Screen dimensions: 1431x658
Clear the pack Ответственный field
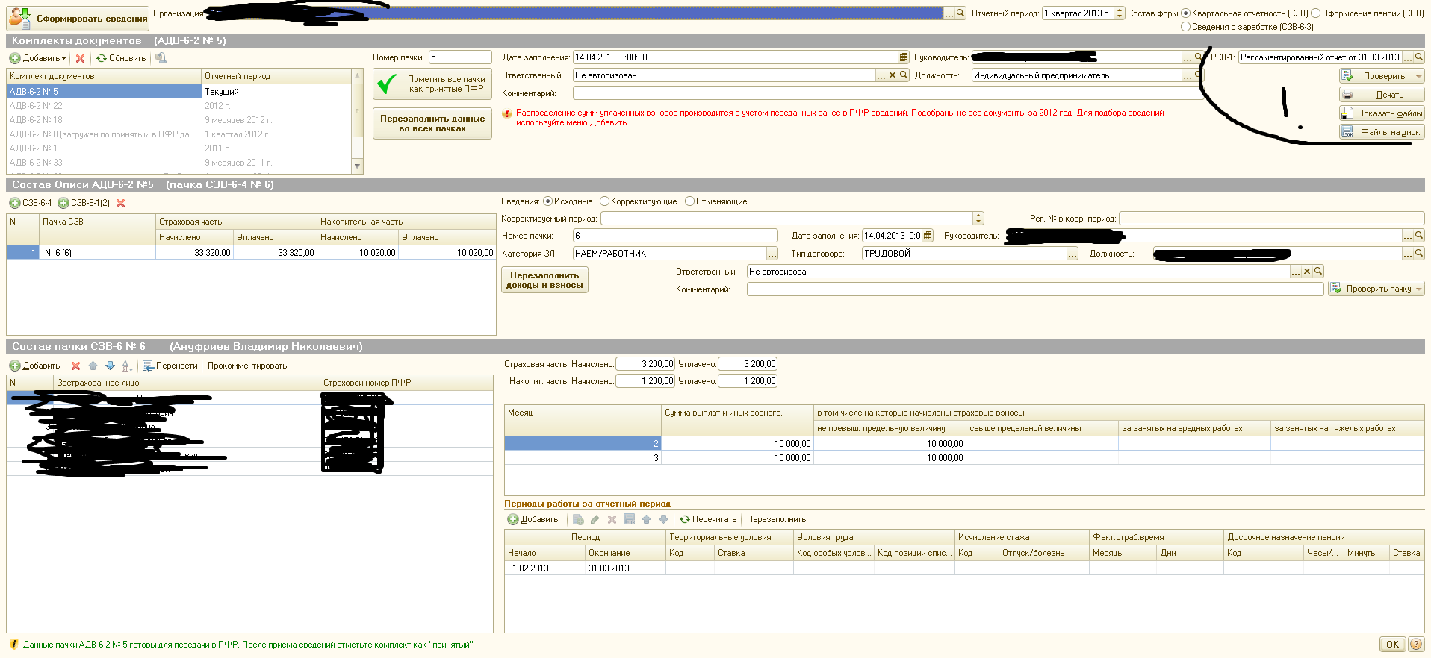1307,272
